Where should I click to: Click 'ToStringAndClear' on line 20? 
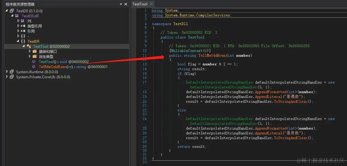pyautogui.click(x=291, y=102)
